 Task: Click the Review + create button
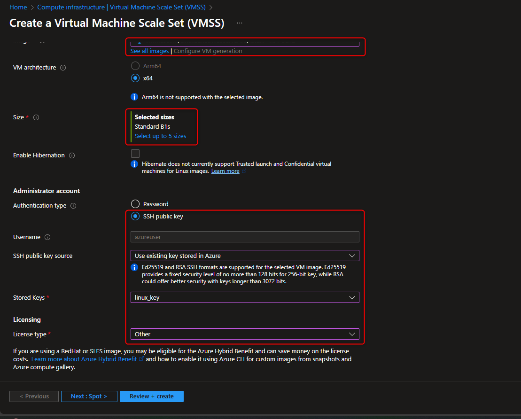(x=151, y=396)
